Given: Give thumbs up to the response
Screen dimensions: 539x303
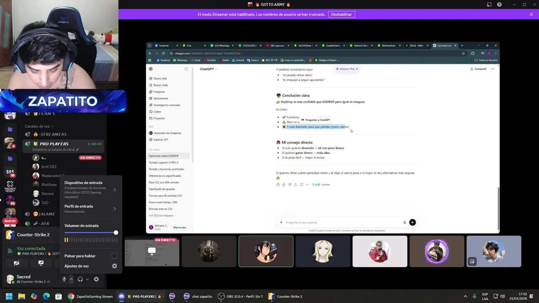Looking at the screenshot, I should (x=284, y=185).
